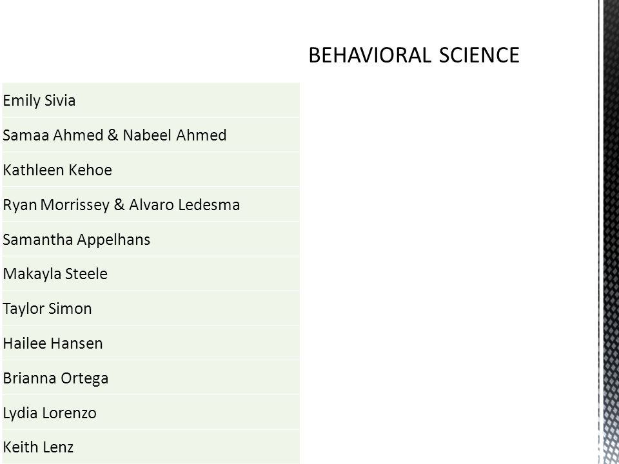Click the name Nabeel Ahmed
Image resolution: width=619 pixels, height=464 pixels.
[x=175, y=135]
